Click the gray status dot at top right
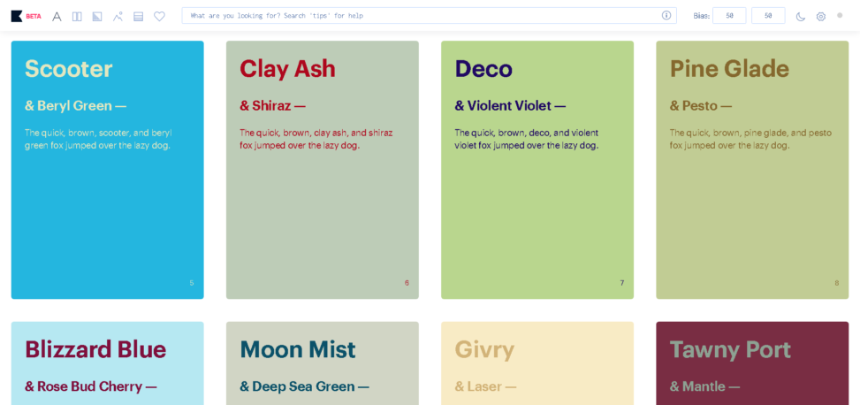This screenshot has height=405, width=860. 840,15
